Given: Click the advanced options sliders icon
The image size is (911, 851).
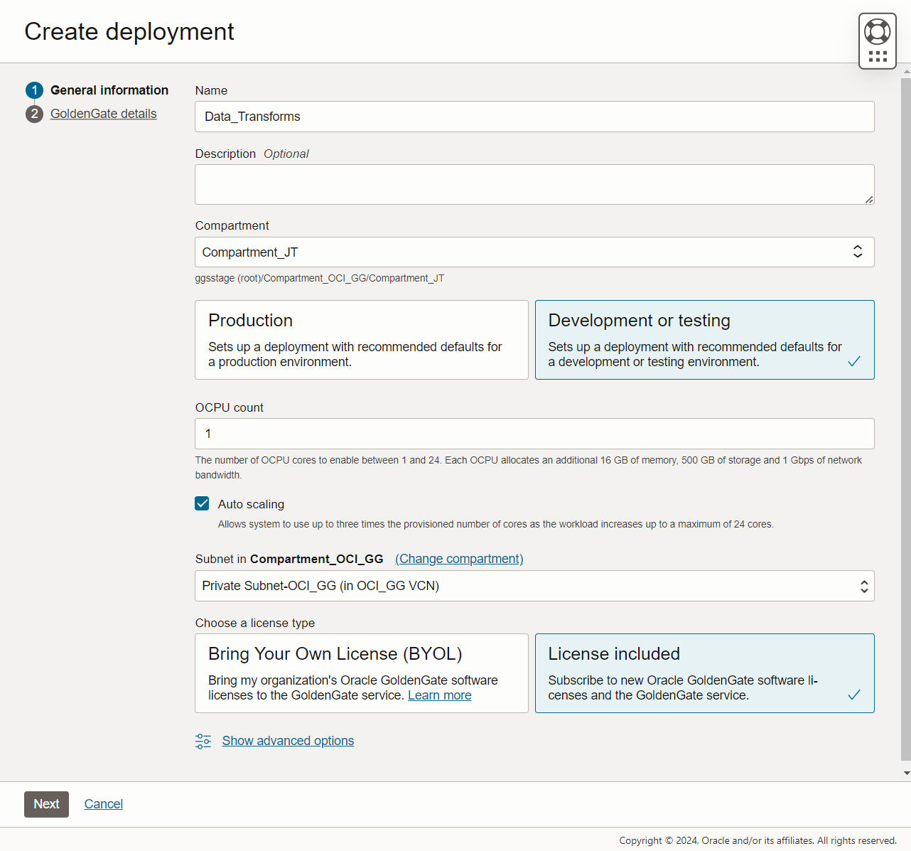Looking at the screenshot, I should [x=203, y=741].
